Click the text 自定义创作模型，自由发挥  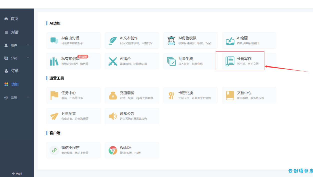[x=136, y=43]
